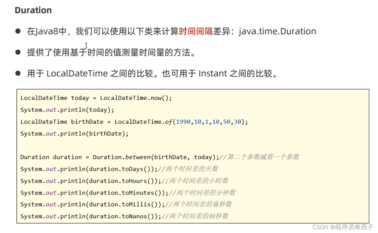Screen dimensions: 378x233
Task: Click the toHours() method in code
Action: (x=133, y=180)
